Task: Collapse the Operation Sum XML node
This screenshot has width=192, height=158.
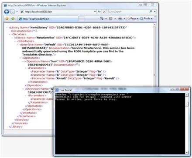Action: (23, 61)
